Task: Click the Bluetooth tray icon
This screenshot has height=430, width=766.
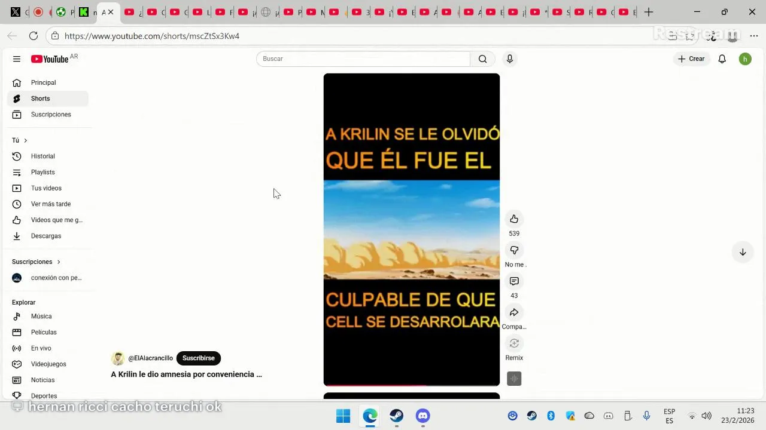Action: 551,416
